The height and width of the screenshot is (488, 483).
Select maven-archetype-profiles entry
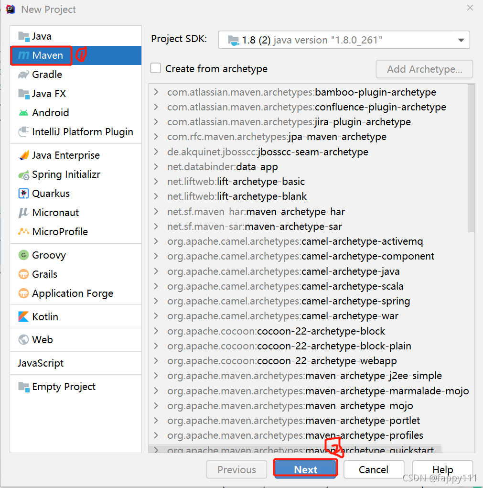pyautogui.click(x=295, y=436)
